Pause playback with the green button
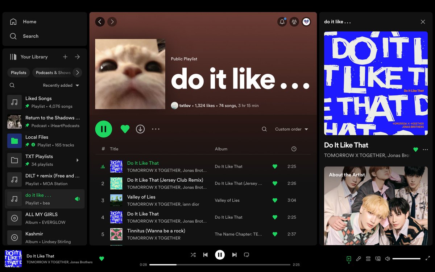Viewport: 435px width, 272px height. pos(104,129)
